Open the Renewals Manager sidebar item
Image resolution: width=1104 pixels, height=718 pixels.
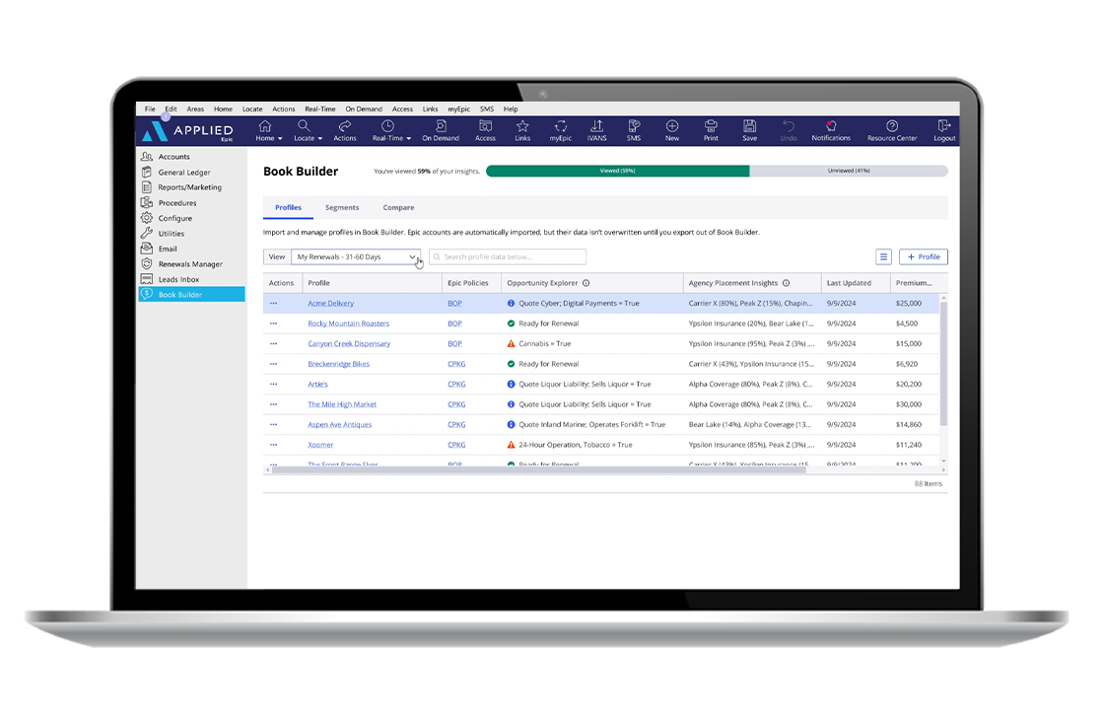[x=189, y=264]
